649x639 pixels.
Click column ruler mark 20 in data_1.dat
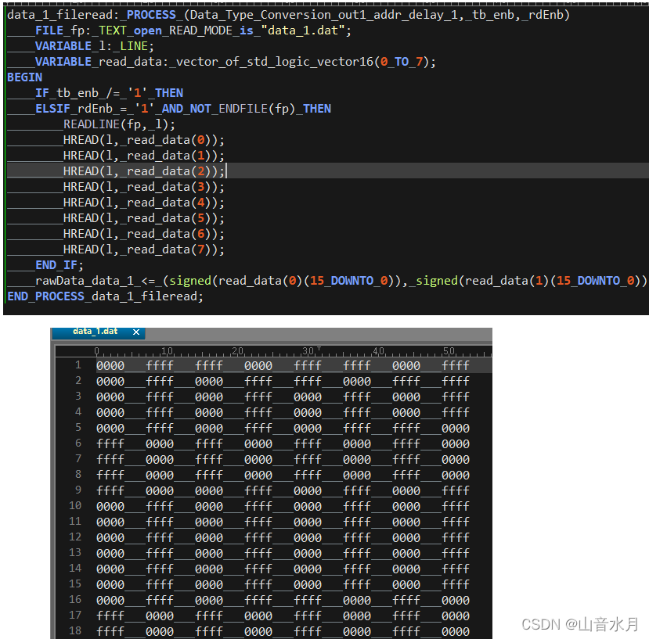[x=237, y=351]
